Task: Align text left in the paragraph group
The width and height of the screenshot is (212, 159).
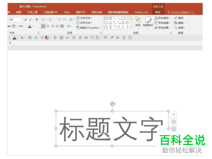Action: tap(43, 26)
